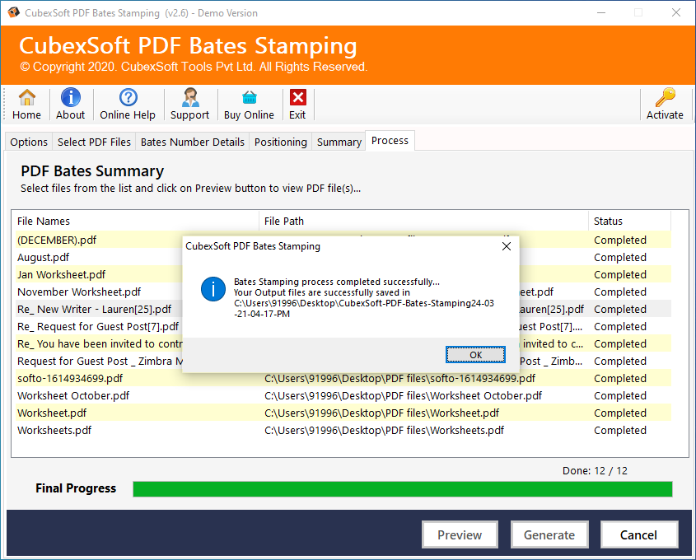
Task: Click the red Exit icon
Action: click(297, 99)
